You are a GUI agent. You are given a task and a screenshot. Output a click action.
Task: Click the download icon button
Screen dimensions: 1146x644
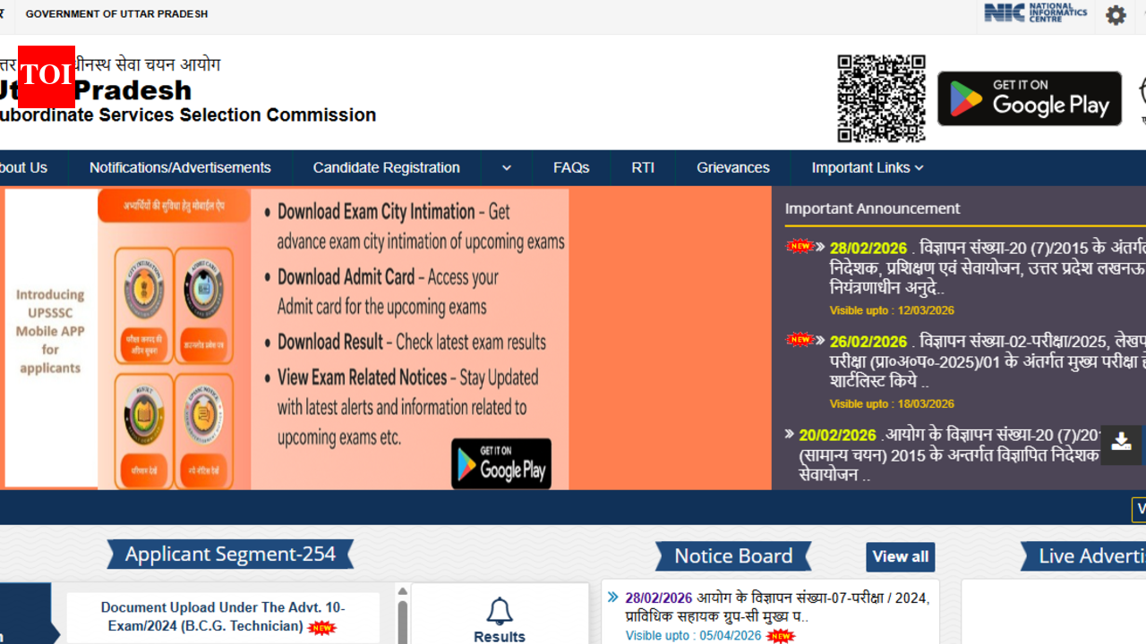(x=1121, y=442)
